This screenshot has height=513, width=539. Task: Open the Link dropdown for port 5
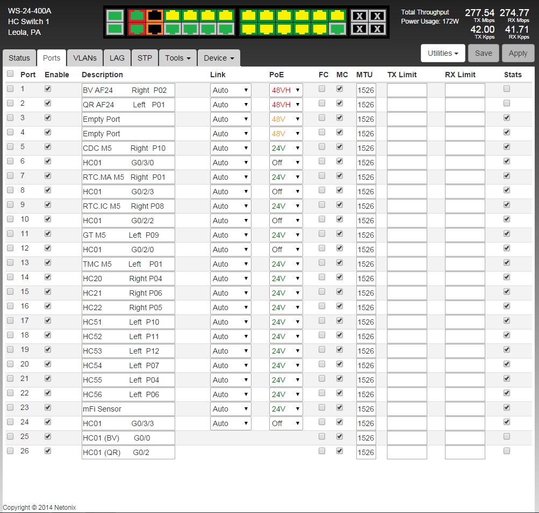(231, 148)
